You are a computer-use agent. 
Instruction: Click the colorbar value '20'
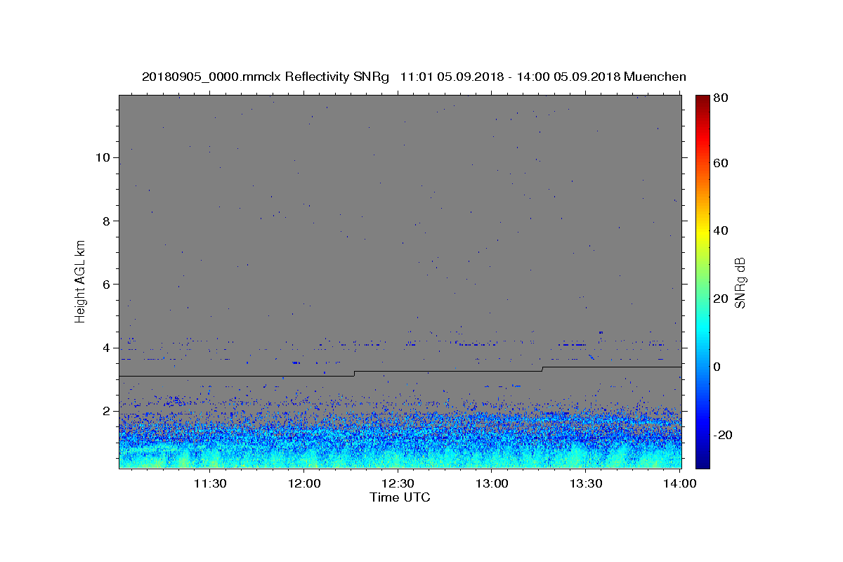click(x=722, y=299)
